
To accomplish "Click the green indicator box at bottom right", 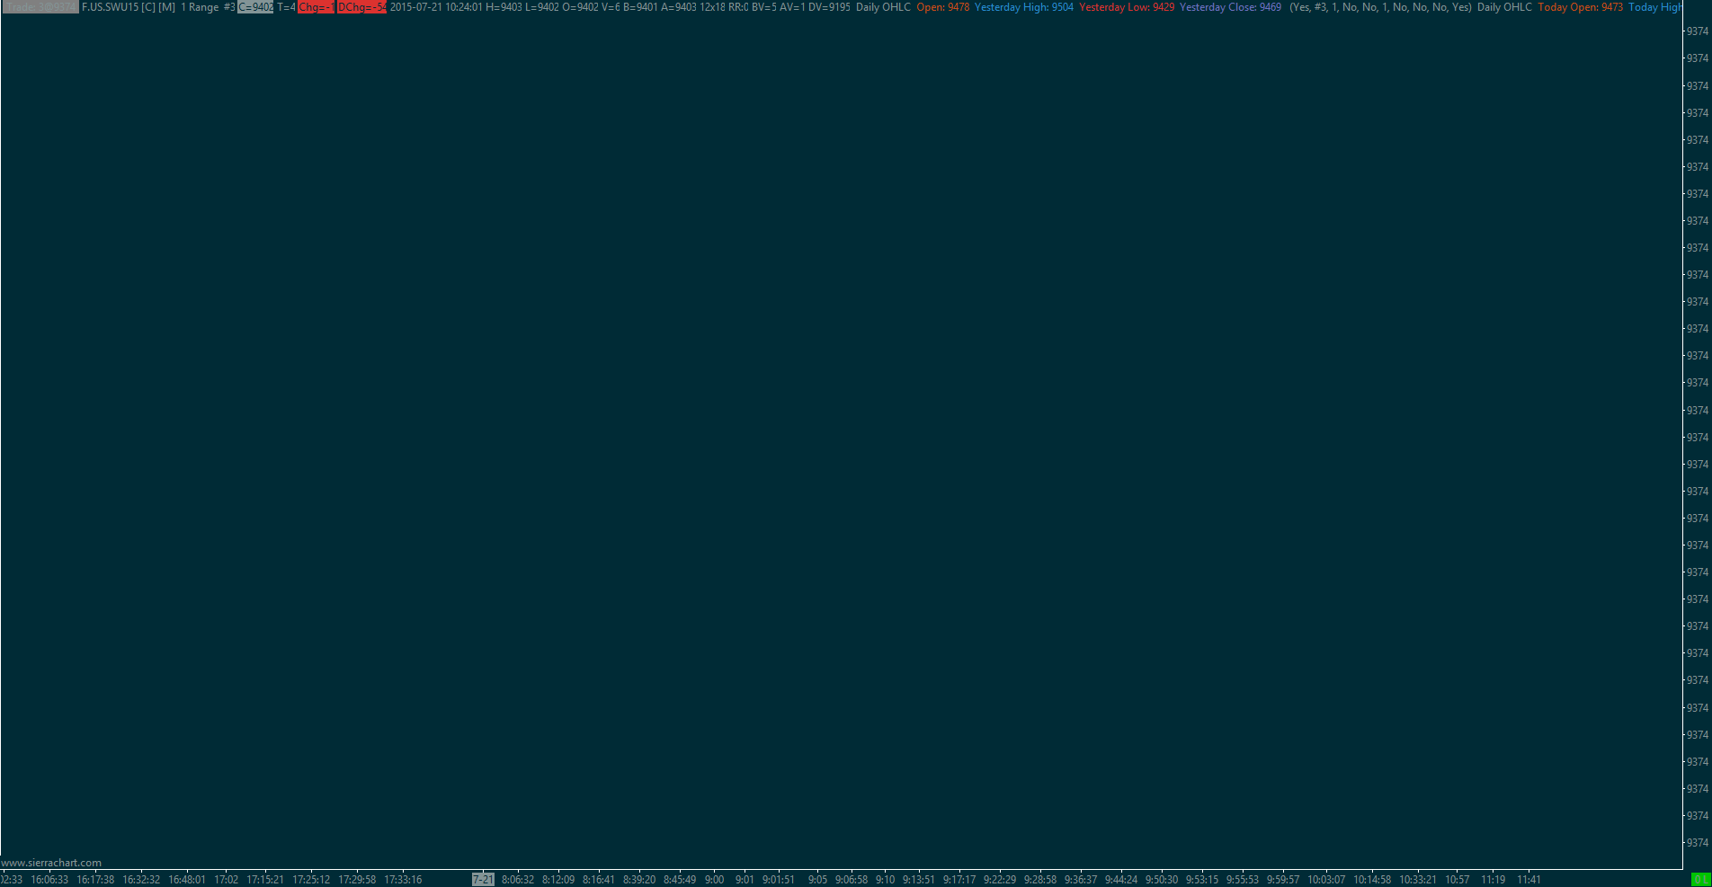I will click(x=1701, y=880).
